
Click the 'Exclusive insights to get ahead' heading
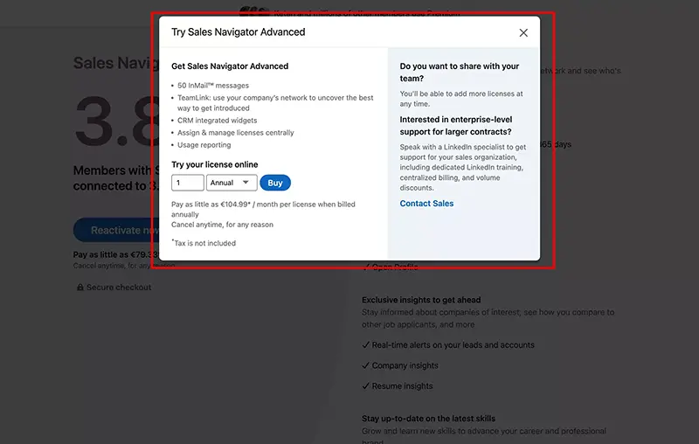pyautogui.click(x=421, y=300)
